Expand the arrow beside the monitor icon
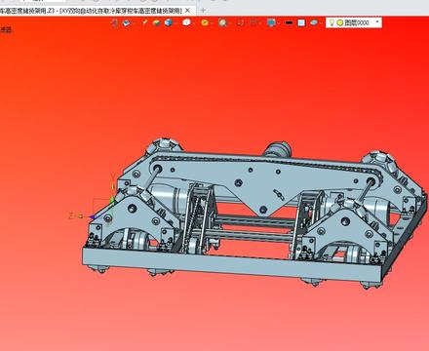Image resolution: width=429 pixels, height=351 pixels. point(279,23)
